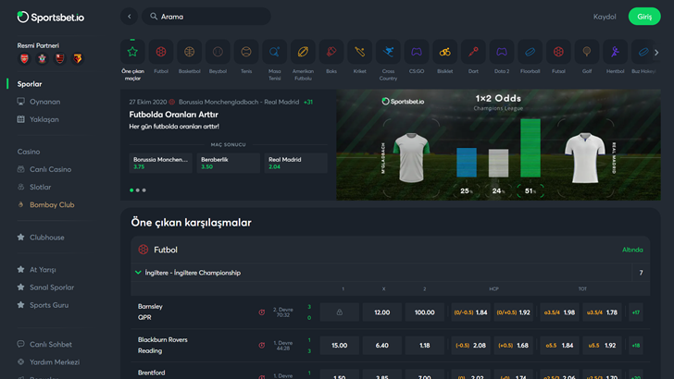Image resolution: width=674 pixels, height=379 pixels.
Task: Click the third Resmi Partneri club crest
Action: pyautogui.click(x=60, y=59)
